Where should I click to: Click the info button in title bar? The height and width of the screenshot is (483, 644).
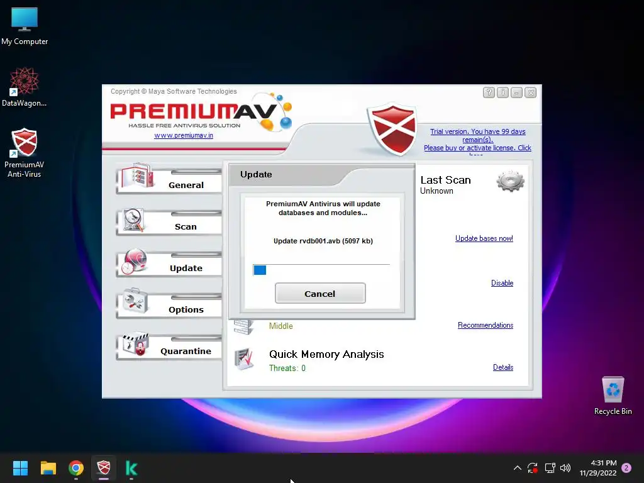(502, 92)
